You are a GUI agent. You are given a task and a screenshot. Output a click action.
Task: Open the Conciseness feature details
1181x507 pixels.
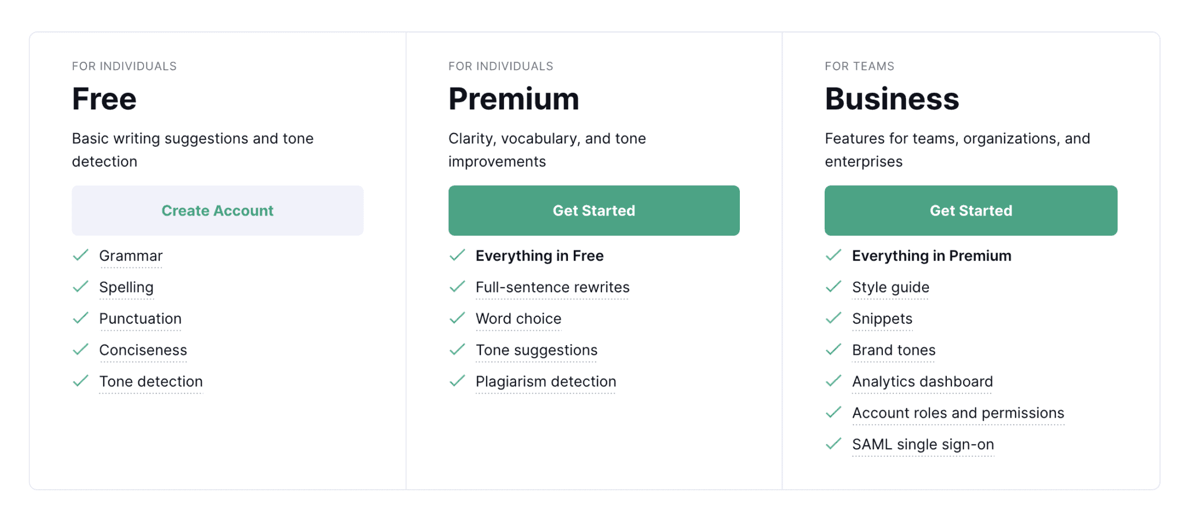(x=143, y=350)
